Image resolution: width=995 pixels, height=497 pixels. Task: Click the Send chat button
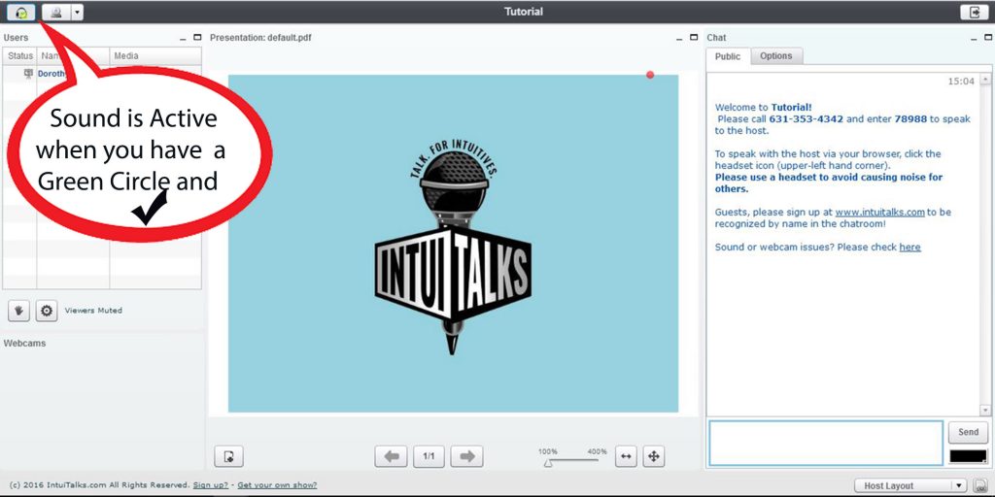click(x=969, y=432)
